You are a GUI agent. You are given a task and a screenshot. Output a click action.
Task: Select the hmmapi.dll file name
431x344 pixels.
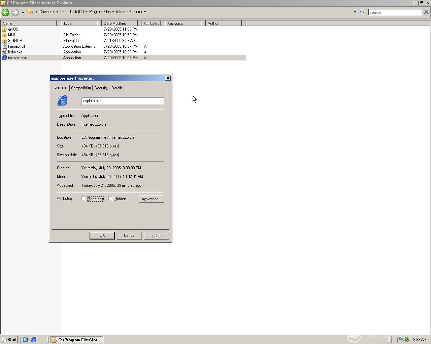pos(16,46)
